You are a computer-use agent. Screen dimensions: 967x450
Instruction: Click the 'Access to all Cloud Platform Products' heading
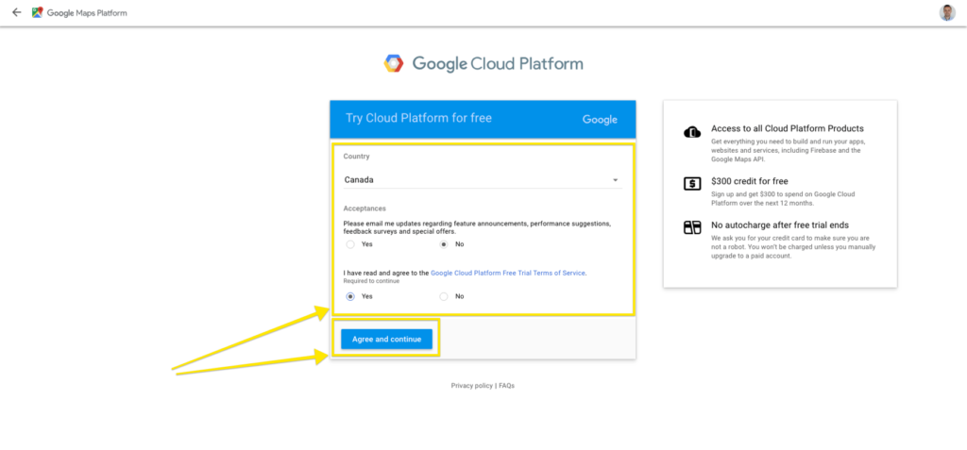point(787,129)
